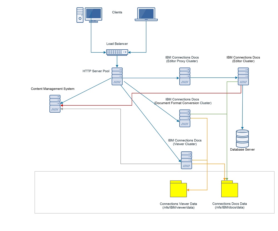Image resolution: width=278 pixels, height=231 pixels.
Task: Open the Connections Docs Data folder
Action: pos(229,189)
